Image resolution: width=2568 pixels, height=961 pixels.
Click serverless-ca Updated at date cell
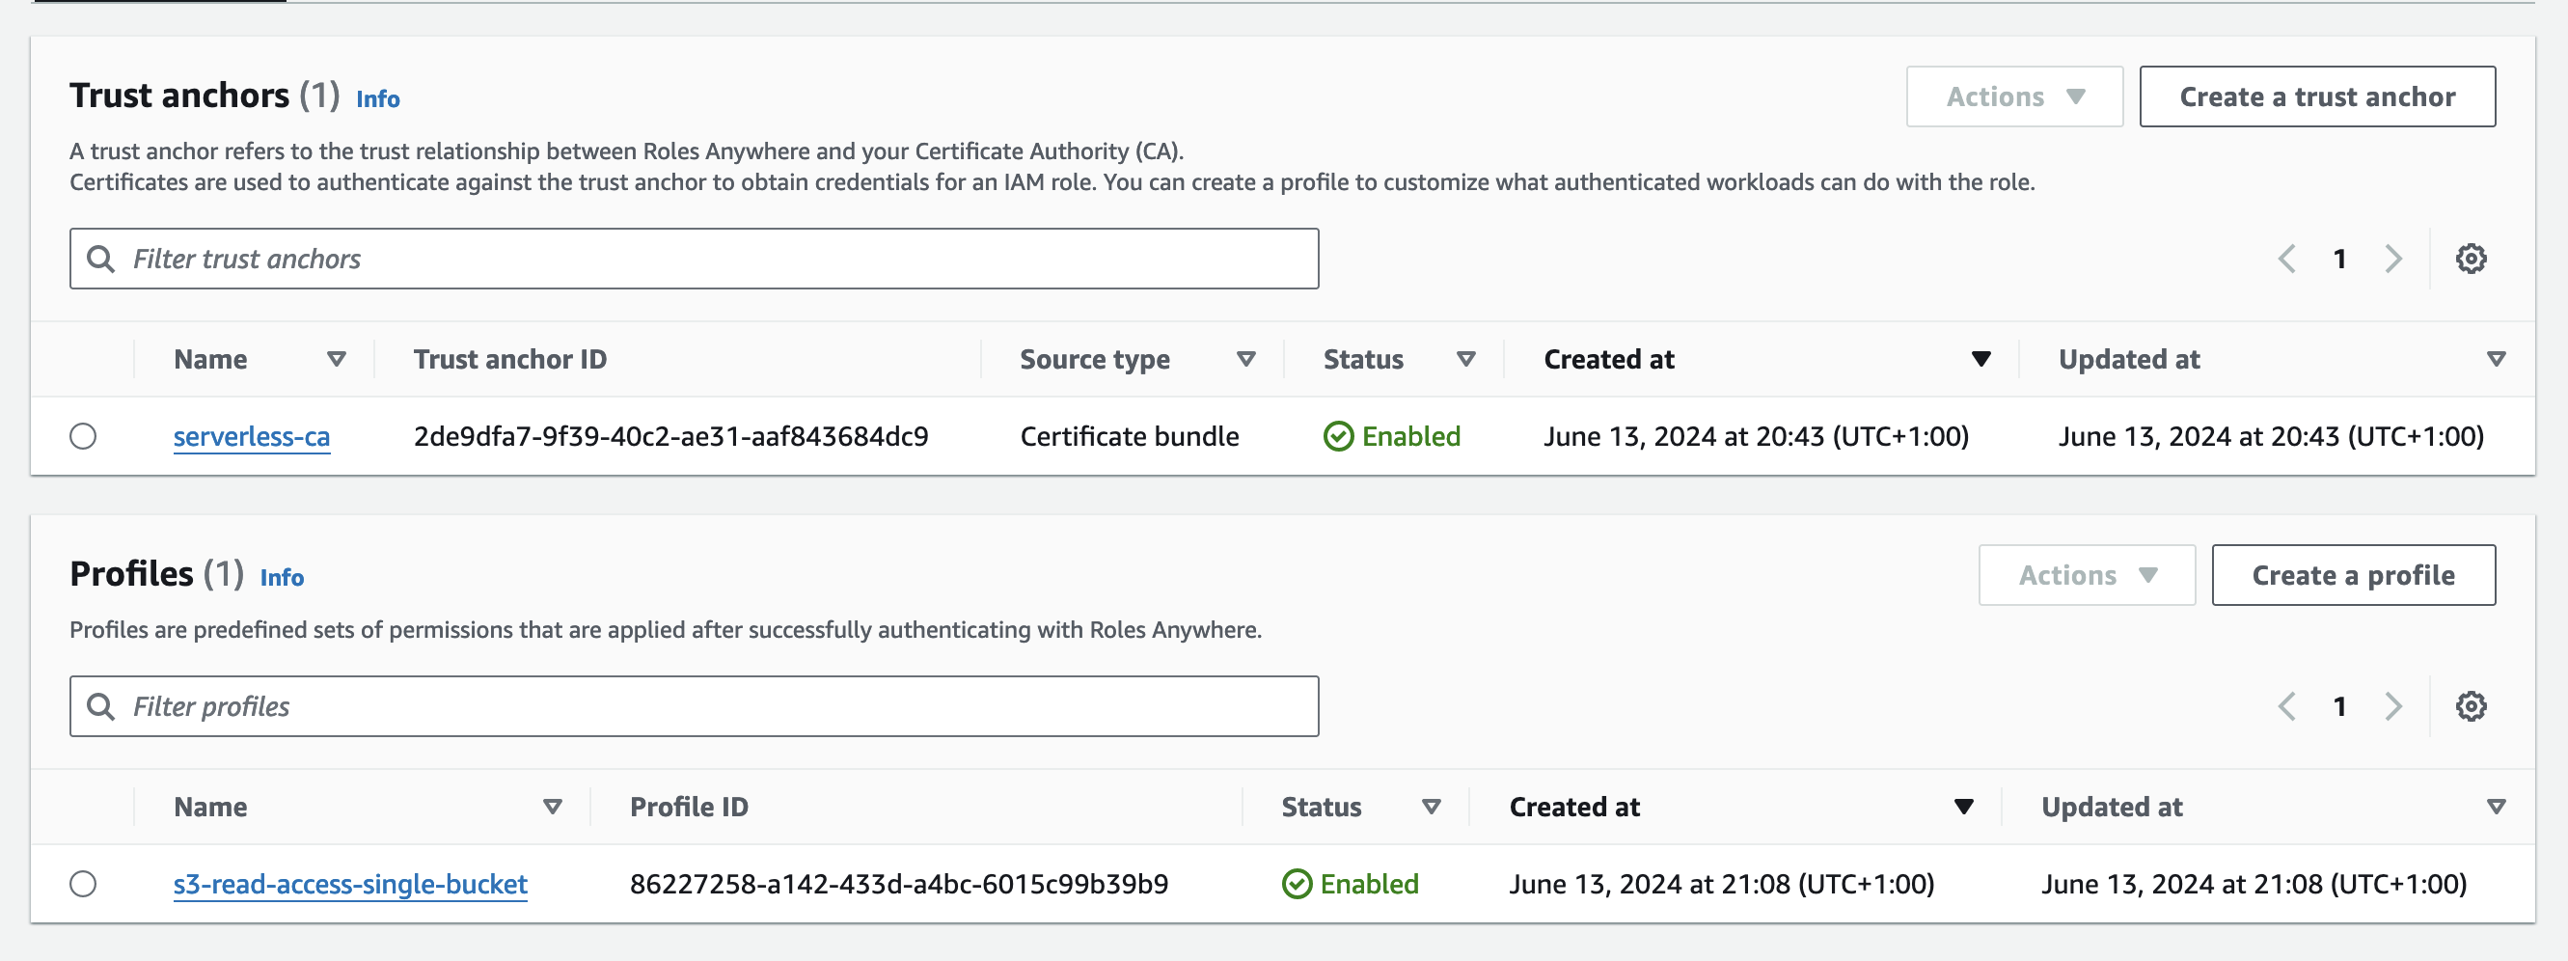tap(2271, 437)
